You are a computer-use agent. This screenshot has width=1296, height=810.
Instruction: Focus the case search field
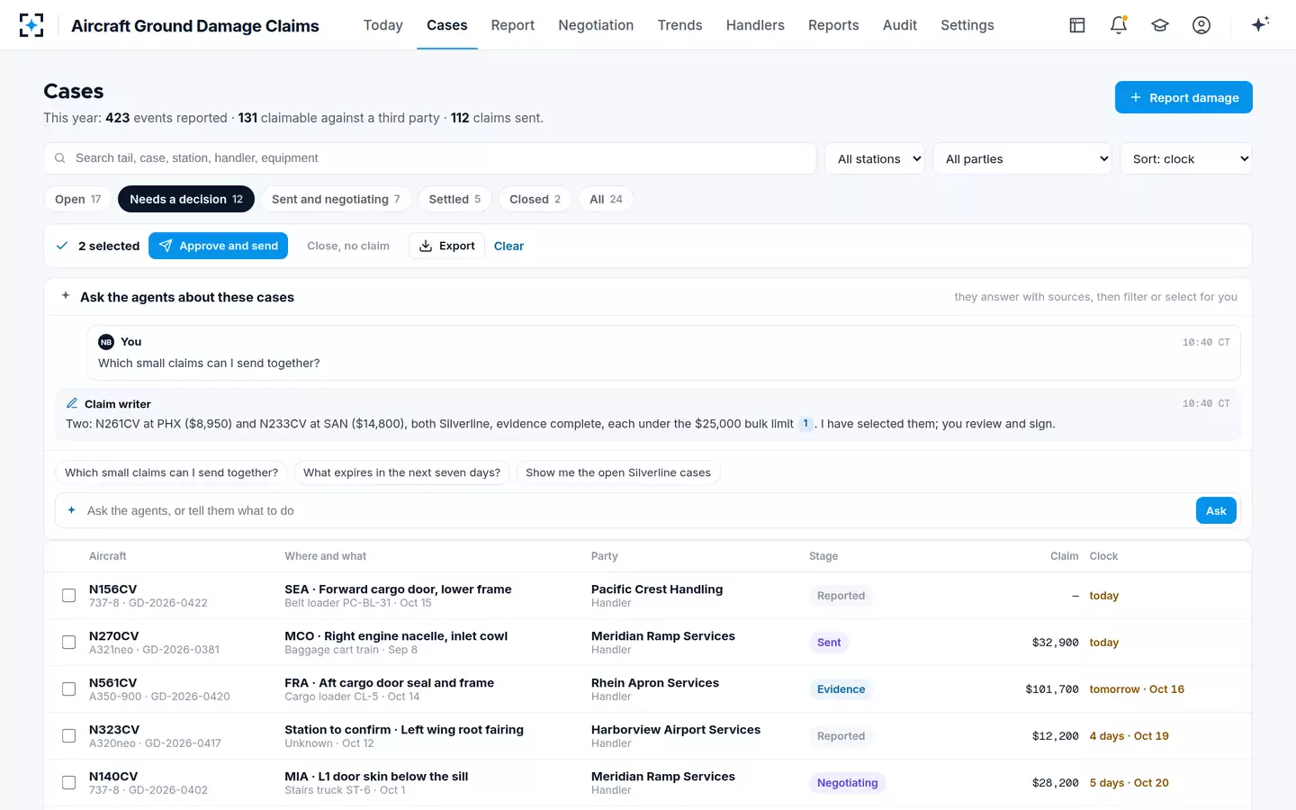click(430, 158)
